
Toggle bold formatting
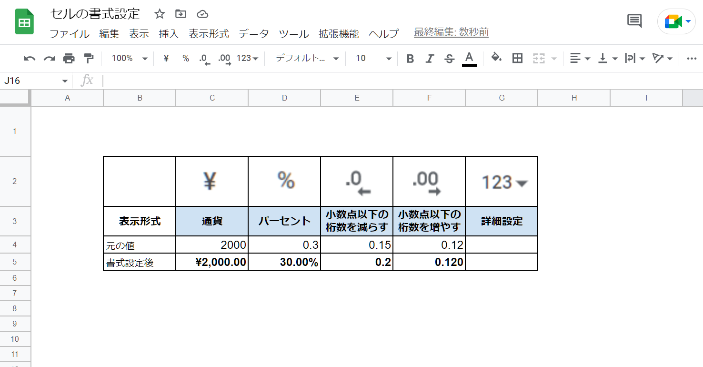click(x=409, y=58)
